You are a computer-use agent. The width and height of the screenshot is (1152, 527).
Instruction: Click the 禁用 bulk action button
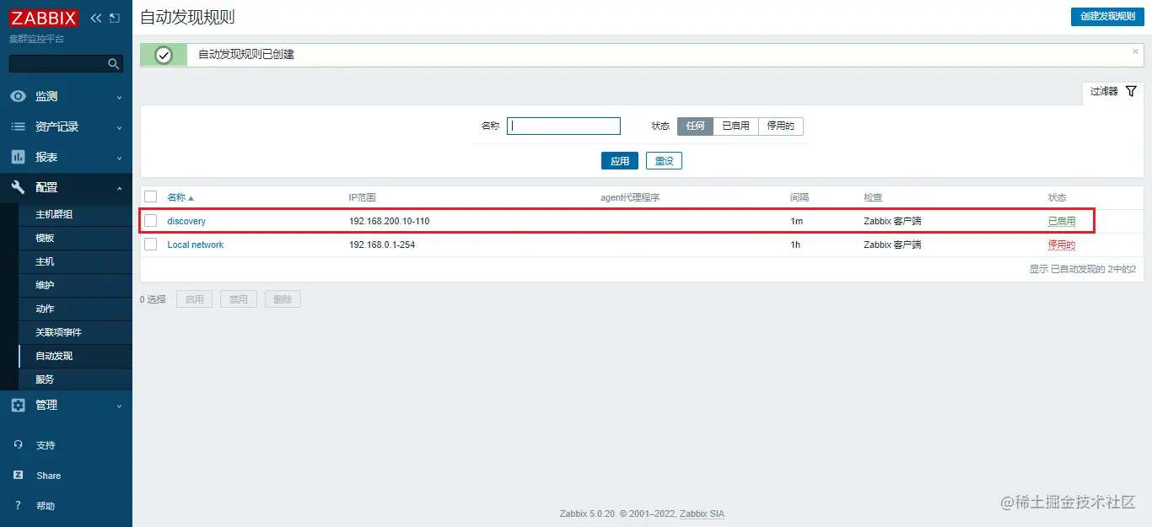click(239, 299)
